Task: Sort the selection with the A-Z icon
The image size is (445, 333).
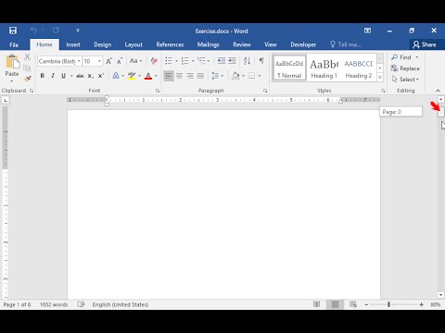Action: point(247,61)
